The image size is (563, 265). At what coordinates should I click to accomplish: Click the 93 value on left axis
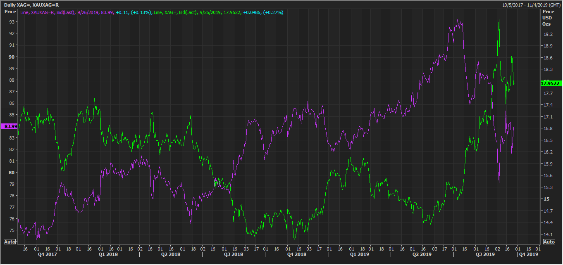(x=12, y=22)
